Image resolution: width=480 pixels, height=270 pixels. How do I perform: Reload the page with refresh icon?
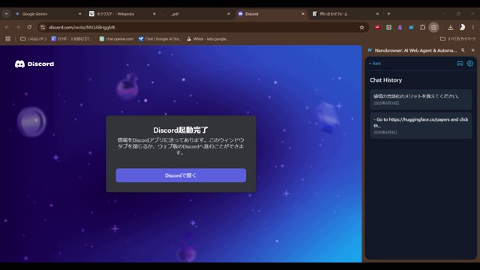coord(29,27)
